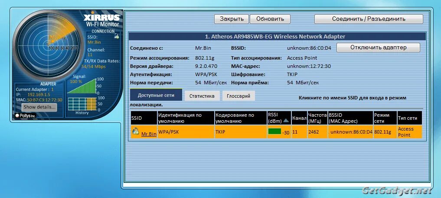441x198 pixels.
Task: Click the BSSID (MAC Адрес) column header
Action: pos(350,118)
